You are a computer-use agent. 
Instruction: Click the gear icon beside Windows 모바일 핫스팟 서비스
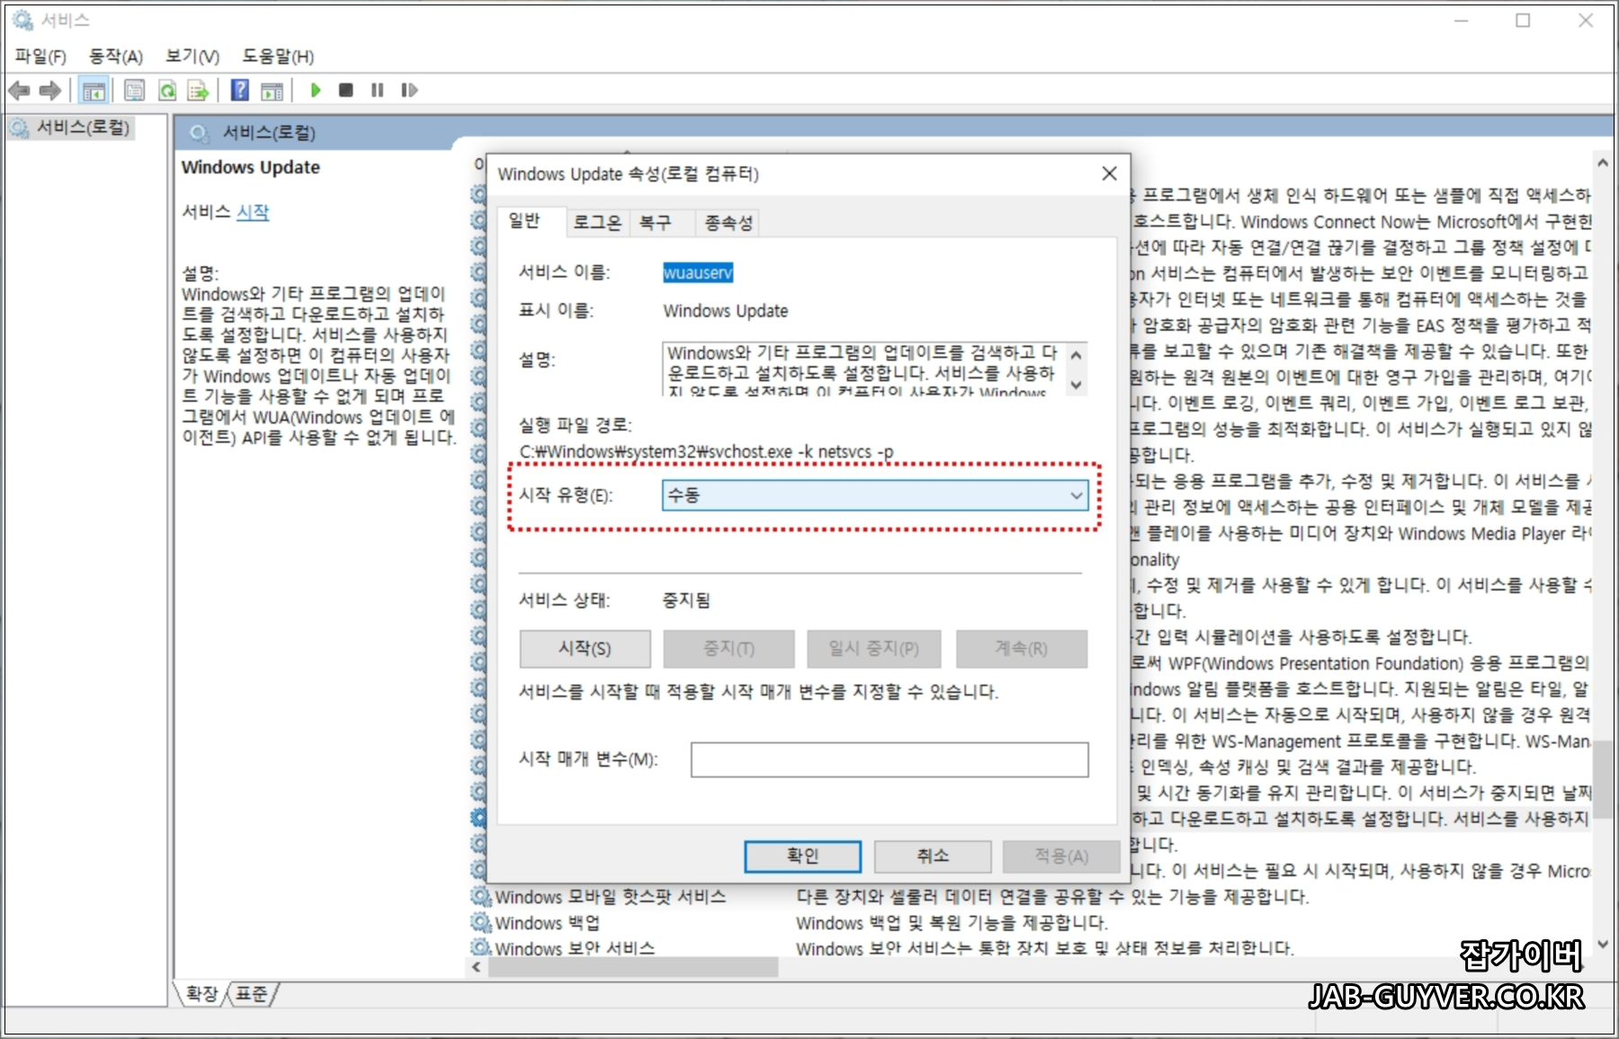pyautogui.click(x=480, y=897)
